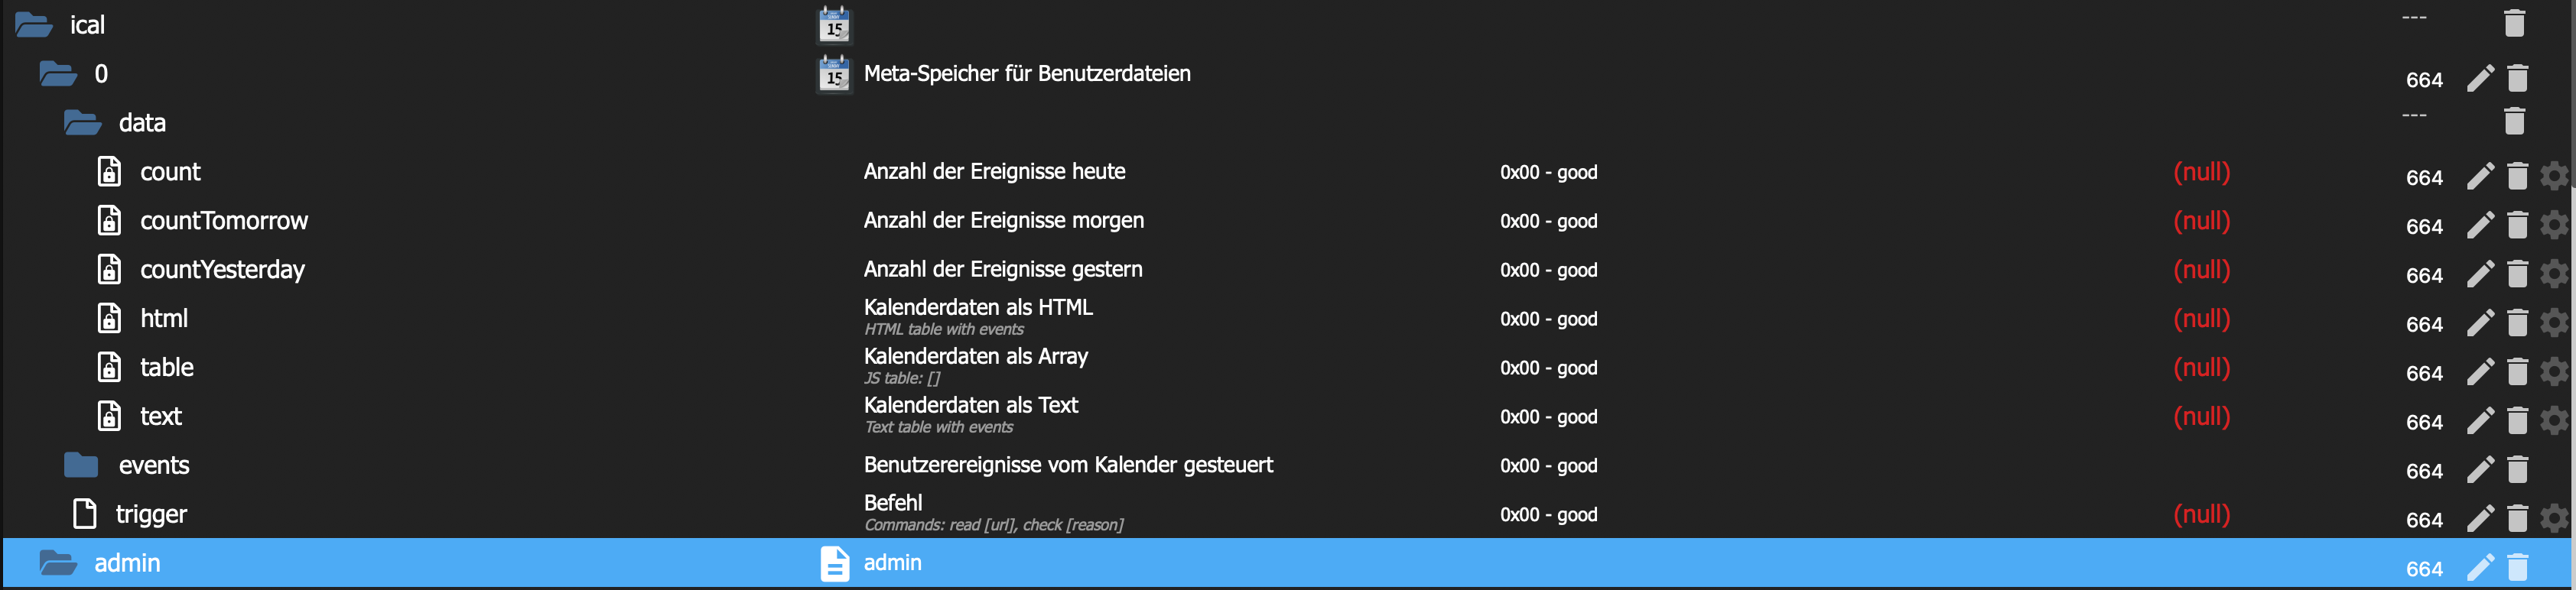
Task: Delete the countTomorrow state
Action: [2517, 226]
